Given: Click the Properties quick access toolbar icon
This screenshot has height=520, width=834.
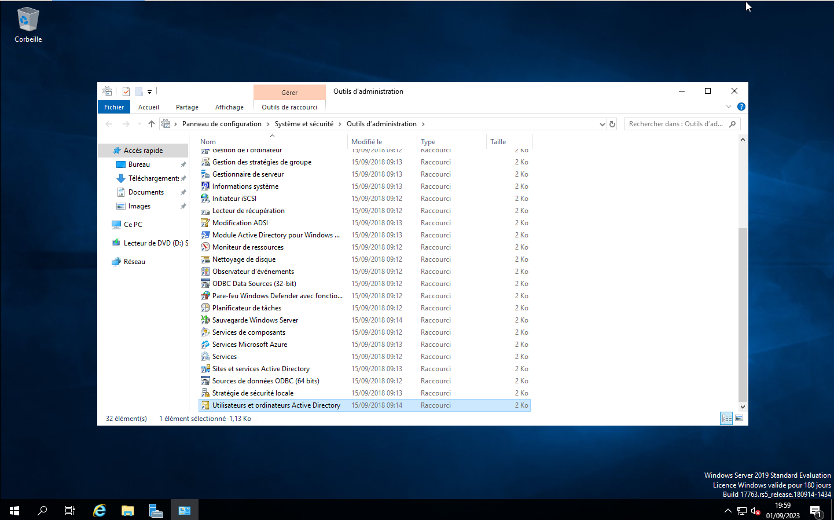Looking at the screenshot, I should 126,91.
